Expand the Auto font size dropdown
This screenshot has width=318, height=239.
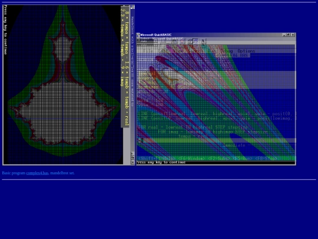[x=155, y=41]
